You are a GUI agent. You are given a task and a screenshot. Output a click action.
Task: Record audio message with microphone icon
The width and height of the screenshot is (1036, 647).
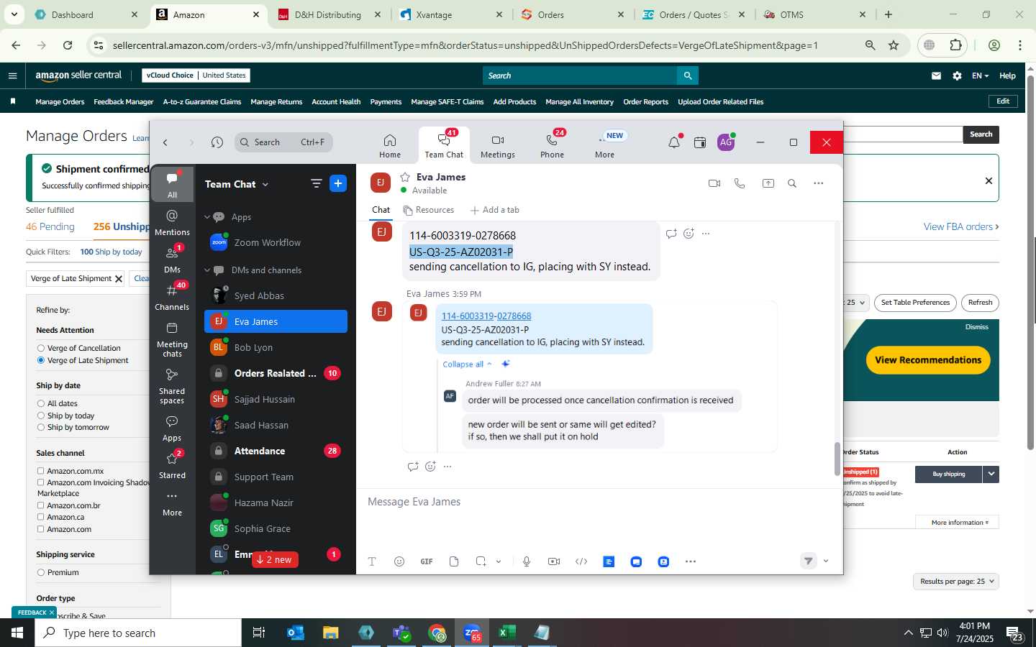pos(527,561)
